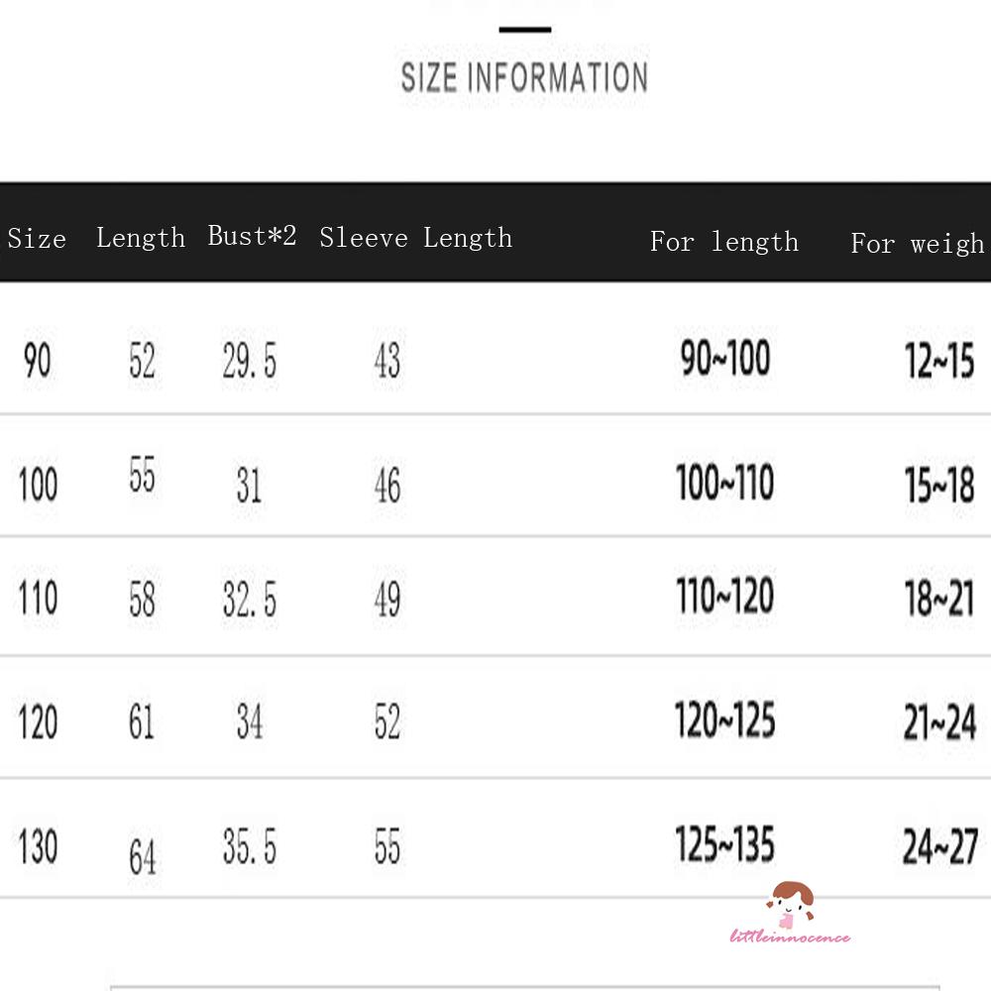This screenshot has width=991, height=991.
Task: Click the 125~135 height range cell
Action: tap(724, 845)
